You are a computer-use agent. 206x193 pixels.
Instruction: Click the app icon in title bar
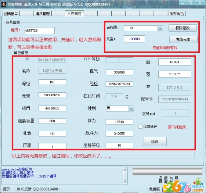click(x=4, y=4)
